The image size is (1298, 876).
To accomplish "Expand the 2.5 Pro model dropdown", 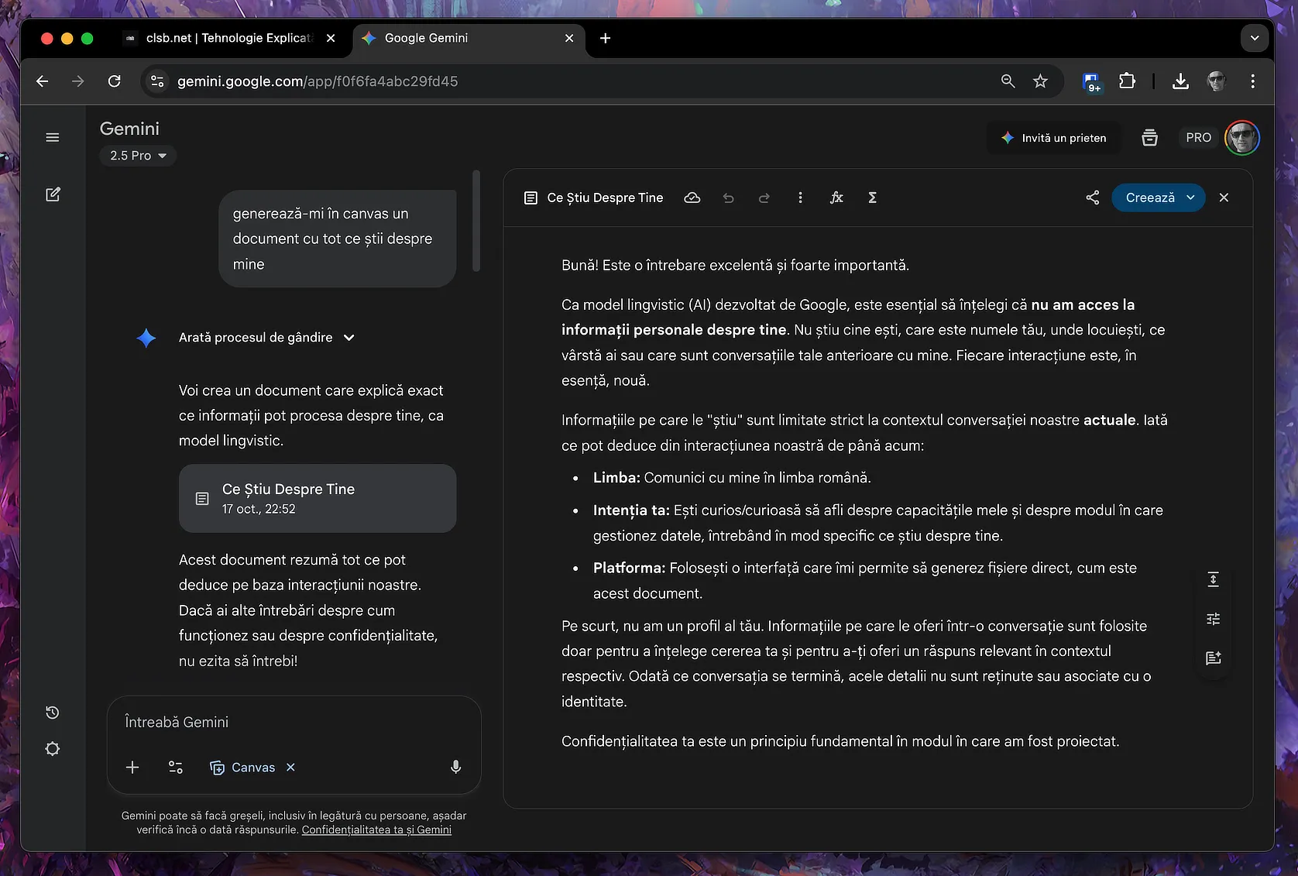I will 138,156.
